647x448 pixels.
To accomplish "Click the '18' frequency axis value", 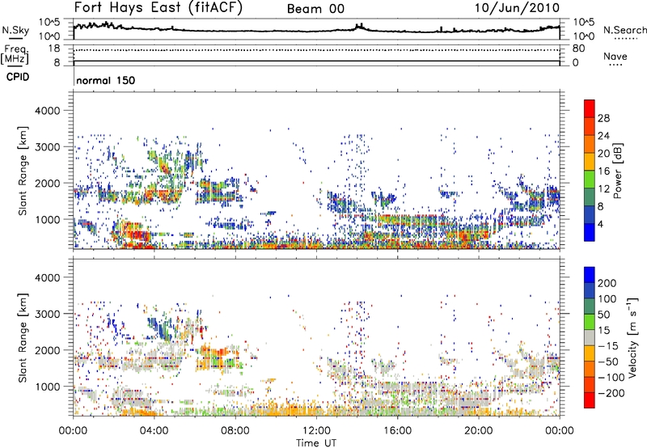I will (x=54, y=49).
